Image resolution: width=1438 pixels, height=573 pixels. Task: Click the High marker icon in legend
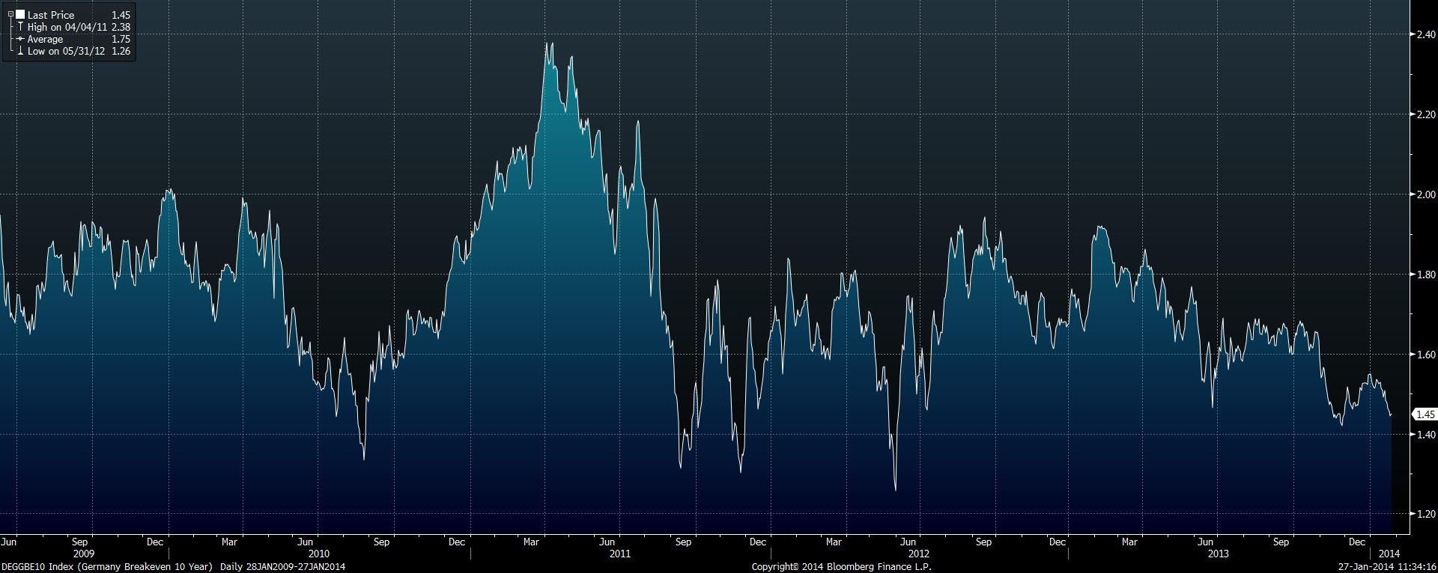pyautogui.click(x=20, y=27)
